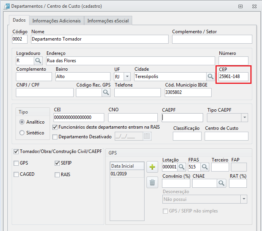The width and height of the screenshot is (262, 231).
Task: Click the Cidade field Teresópolis
Action: [170, 76]
